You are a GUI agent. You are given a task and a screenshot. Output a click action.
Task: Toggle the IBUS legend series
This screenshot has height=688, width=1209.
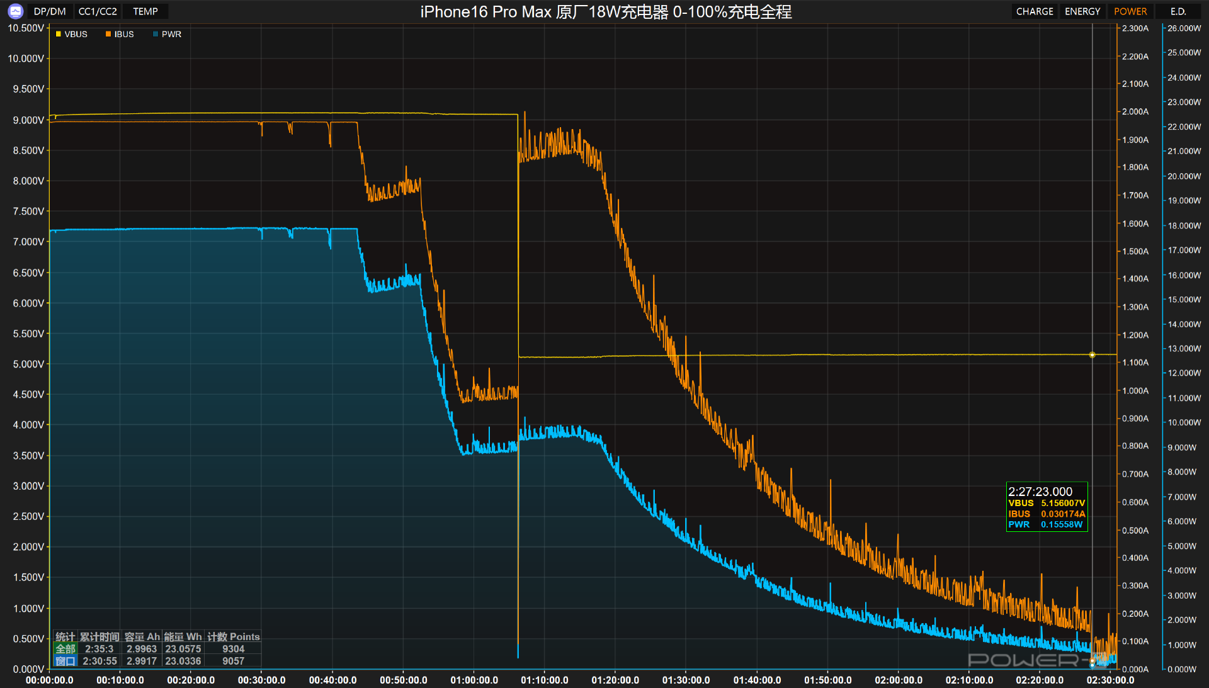click(x=123, y=34)
